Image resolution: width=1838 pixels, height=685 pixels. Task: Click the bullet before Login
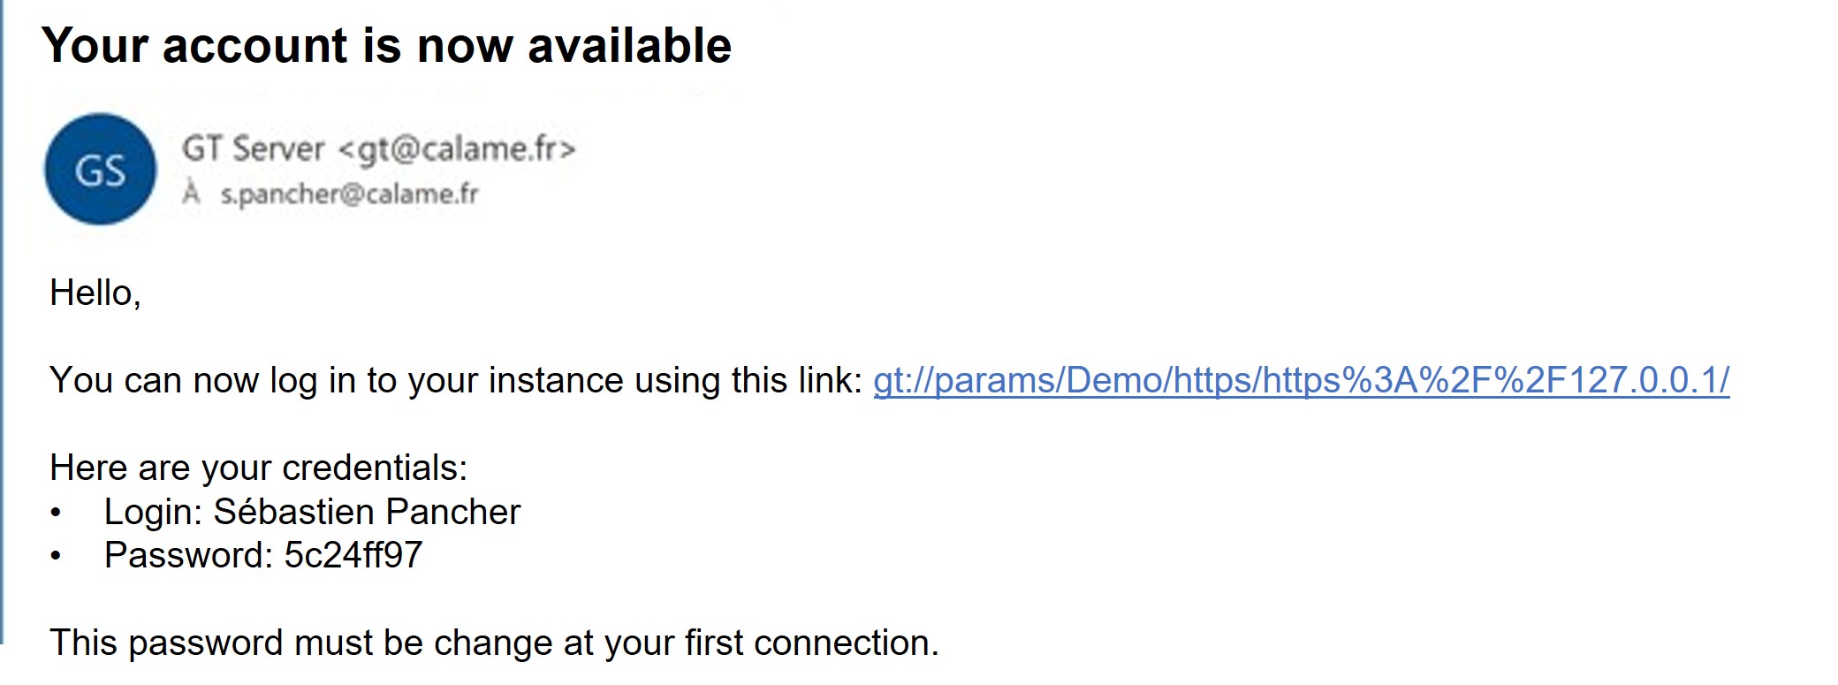pos(57,513)
